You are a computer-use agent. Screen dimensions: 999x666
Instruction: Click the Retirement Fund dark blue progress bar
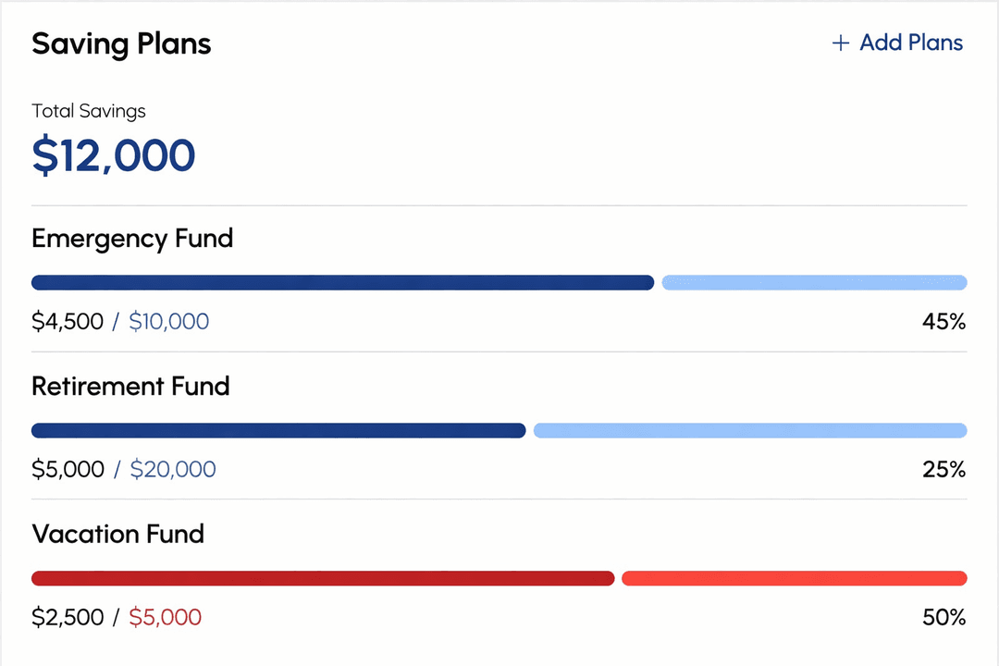(278, 430)
